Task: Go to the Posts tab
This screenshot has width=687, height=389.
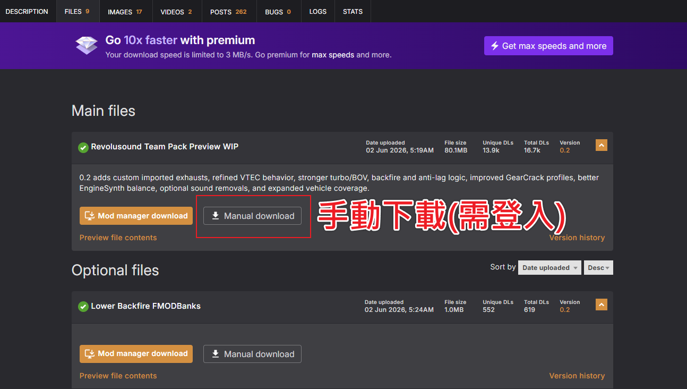Action: 228,11
